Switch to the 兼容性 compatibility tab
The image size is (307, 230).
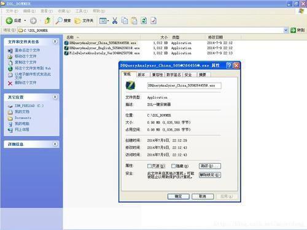click(157, 75)
